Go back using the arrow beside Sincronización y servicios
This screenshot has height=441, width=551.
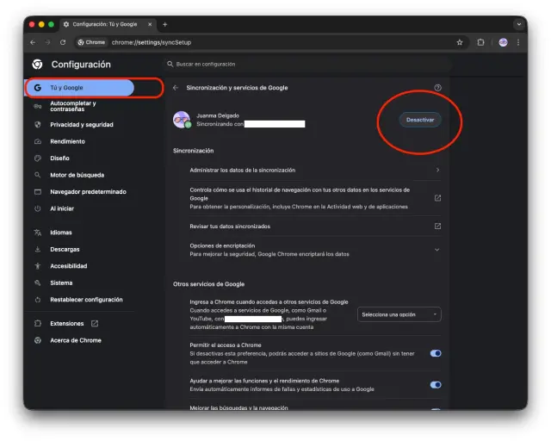176,88
